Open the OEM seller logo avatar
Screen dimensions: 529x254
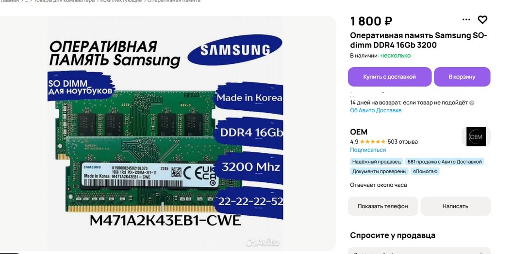click(x=476, y=136)
